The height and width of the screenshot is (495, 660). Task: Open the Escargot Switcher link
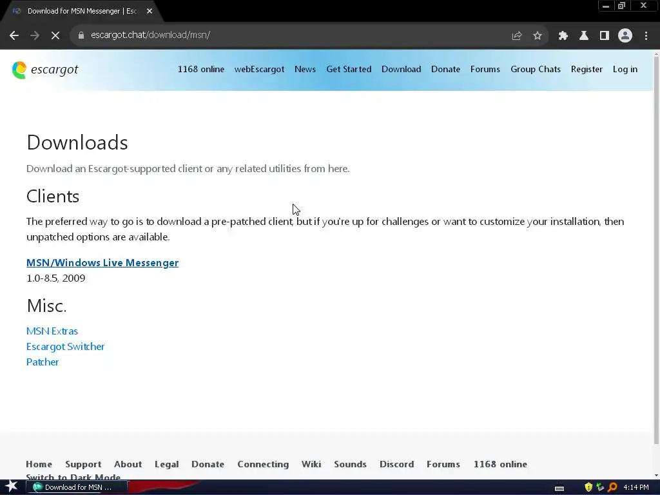[65, 347]
